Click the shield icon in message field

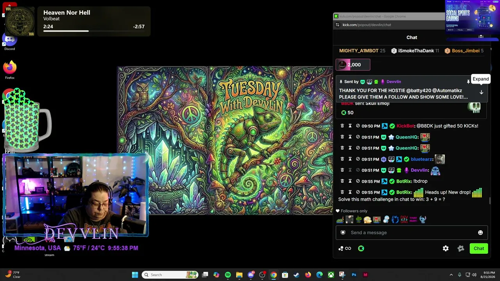(343, 233)
